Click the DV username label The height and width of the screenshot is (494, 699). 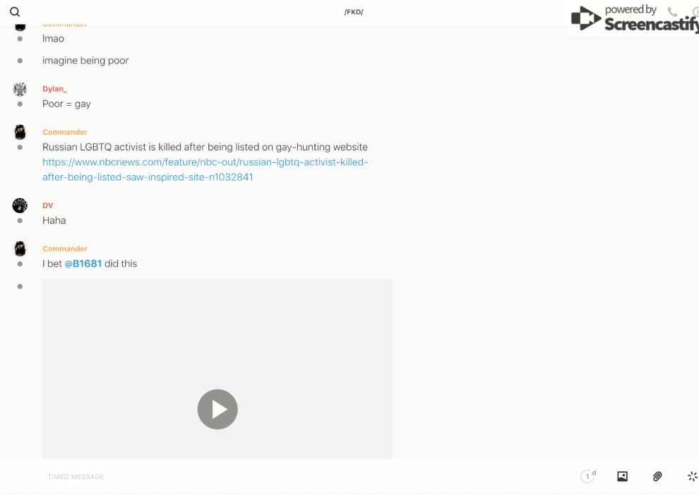tap(47, 205)
